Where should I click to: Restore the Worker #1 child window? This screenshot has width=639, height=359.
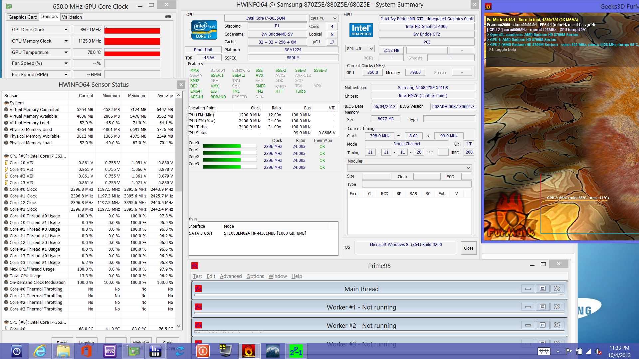(x=542, y=307)
